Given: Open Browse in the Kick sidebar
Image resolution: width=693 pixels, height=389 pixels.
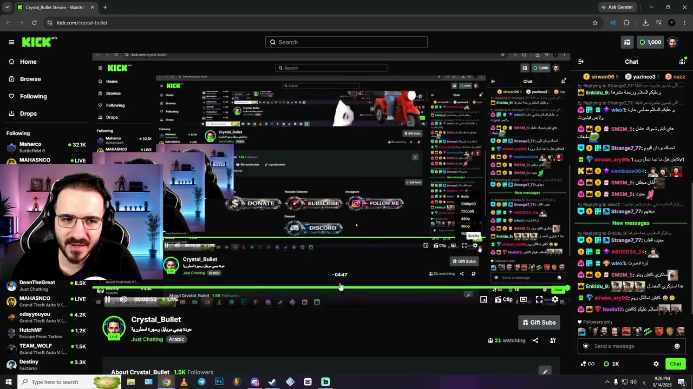Looking at the screenshot, I should point(25,79).
